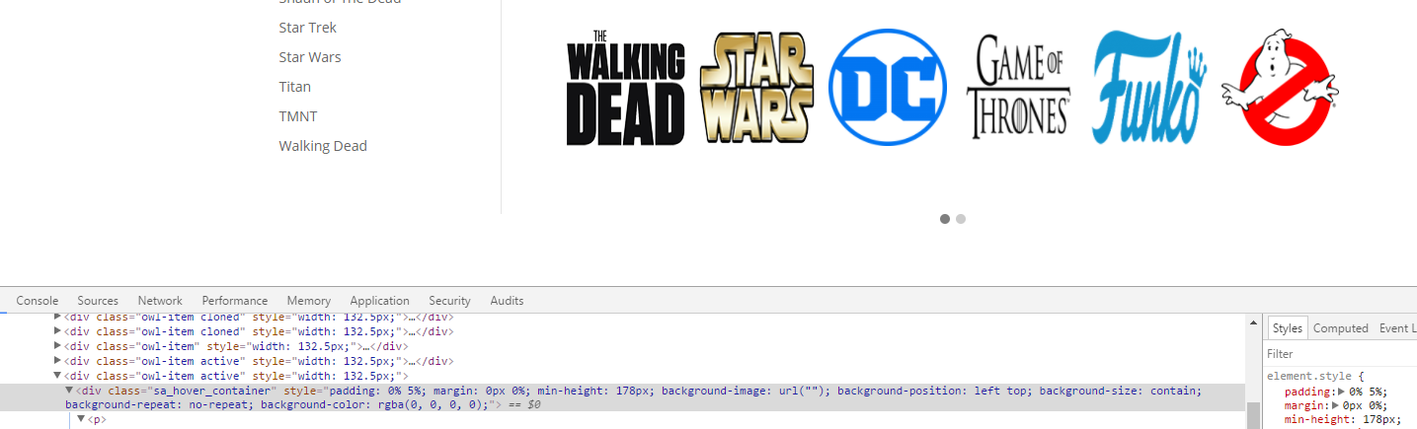Click the Game of Thrones logo
The width and height of the screenshot is (1417, 429).
coord(1019,85)
